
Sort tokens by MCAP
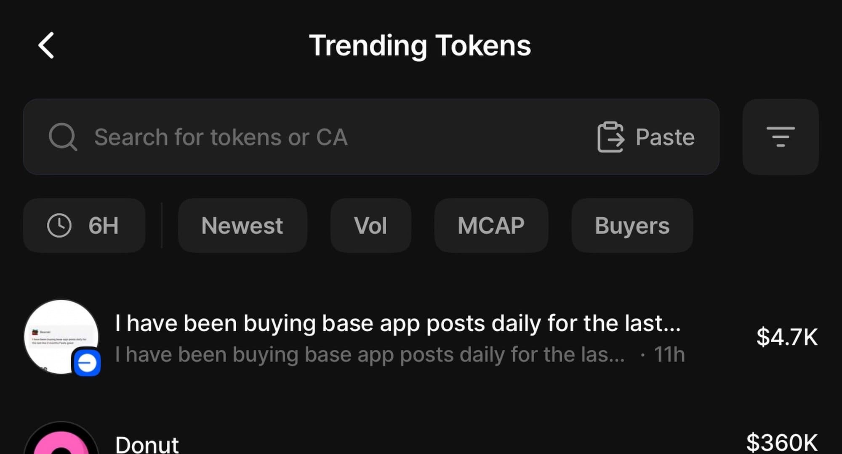click(x=491, y=225)
